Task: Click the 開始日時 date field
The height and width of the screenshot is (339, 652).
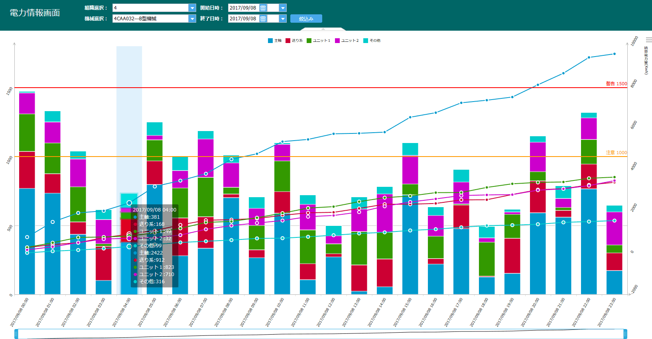Action: [243, 8]
